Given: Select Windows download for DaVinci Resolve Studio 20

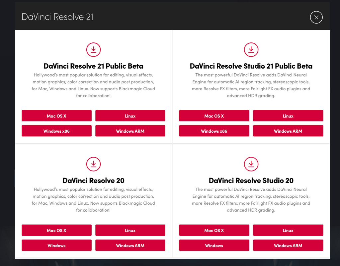Looking at the screenshot, I should click(x=214, y=245).
